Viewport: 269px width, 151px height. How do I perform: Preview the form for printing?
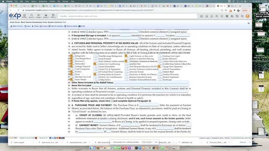click(44, 26)
